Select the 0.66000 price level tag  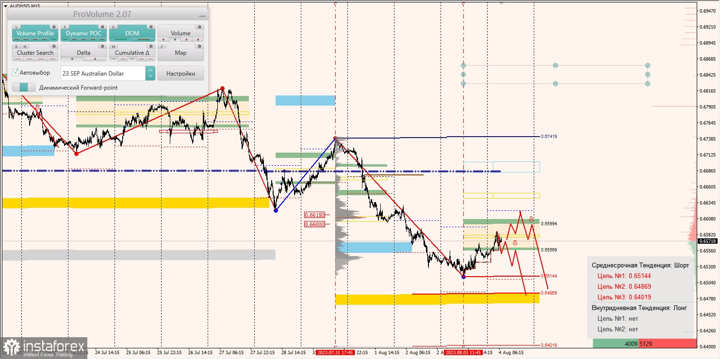pyautogui.click(x=314, y=224)
